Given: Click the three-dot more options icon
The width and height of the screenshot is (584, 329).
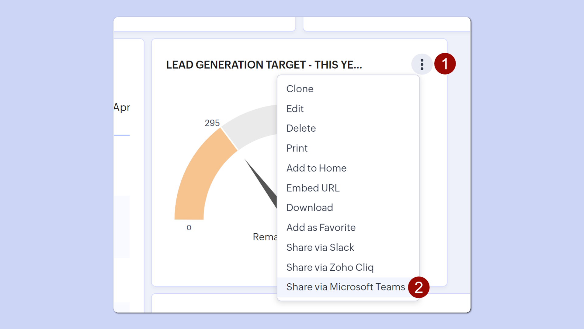Looking at the screenshot, I should point(422,65).
